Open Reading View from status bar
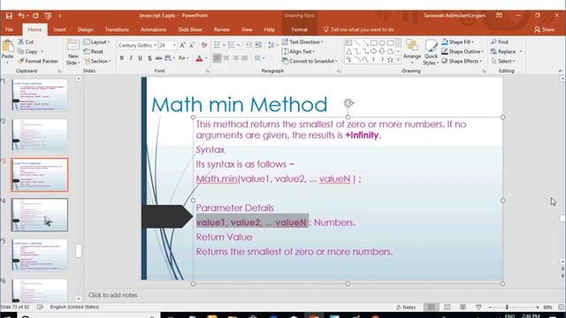 click(463, 307)
